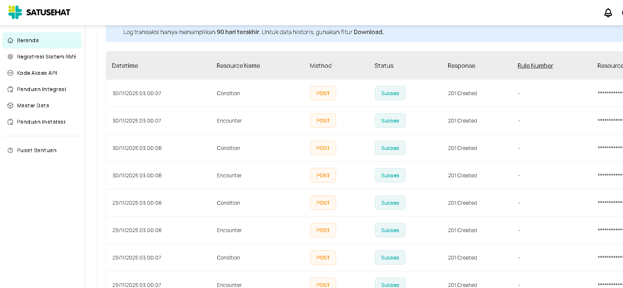Viewport: 623px width, 288px height.
Task: Open the notifications bell
Action: pyautogui.click(x=608, y=13)
